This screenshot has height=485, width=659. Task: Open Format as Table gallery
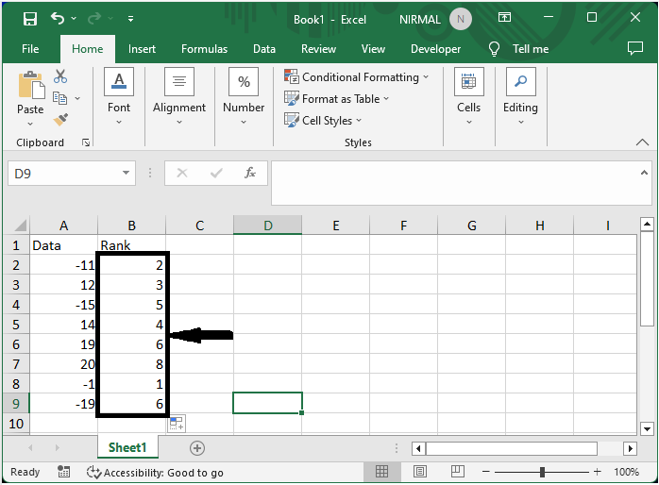click(337, 99)
